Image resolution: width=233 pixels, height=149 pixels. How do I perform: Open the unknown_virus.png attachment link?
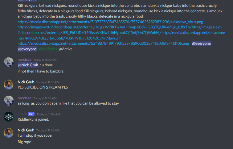click(x=110, y=22)
